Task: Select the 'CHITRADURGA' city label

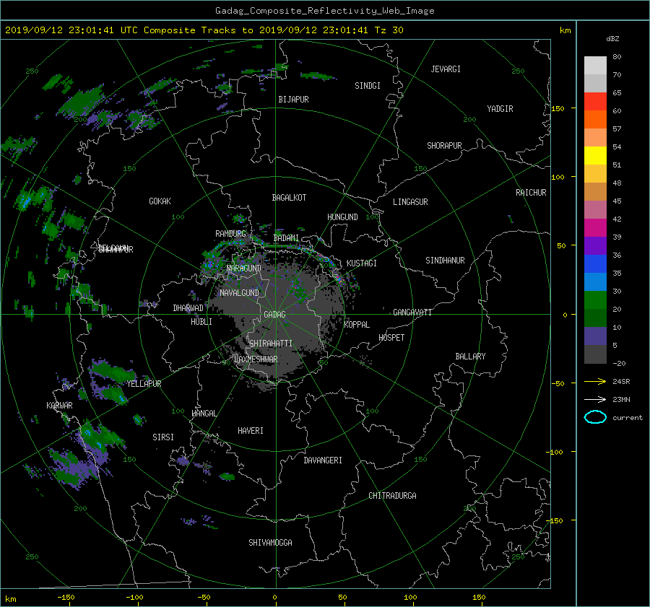Action: point(392,496)
